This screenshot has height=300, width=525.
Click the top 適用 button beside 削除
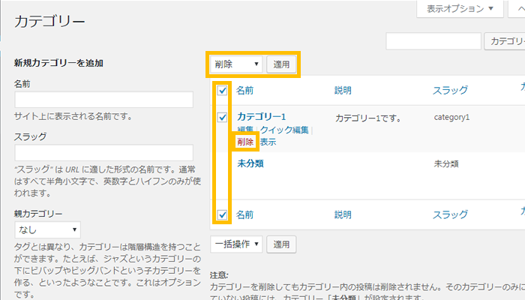281,64
